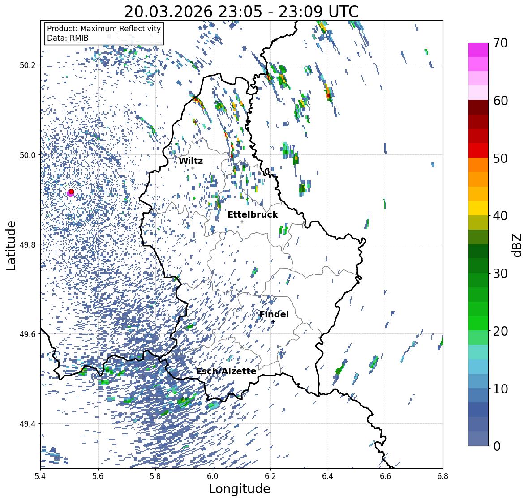The height and width of the screenshot is (500, 528).
Task: Click the magenta 70 dBZ color band
Action: (x=478, y=50)
